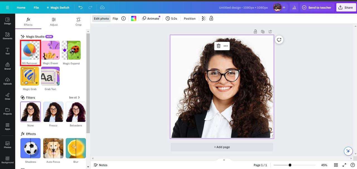Open the Photos sidebar panel
This screenshot has width=357, height=169.
coord(8,145)
